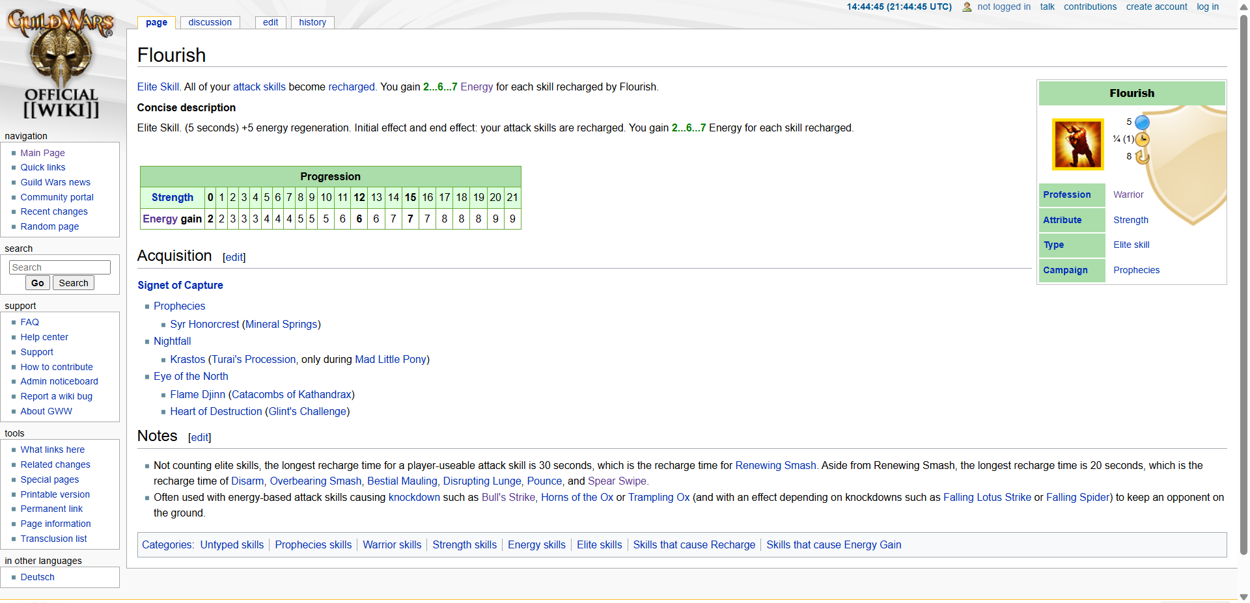Click the recharge time arrow icon

coord(1142,157)
